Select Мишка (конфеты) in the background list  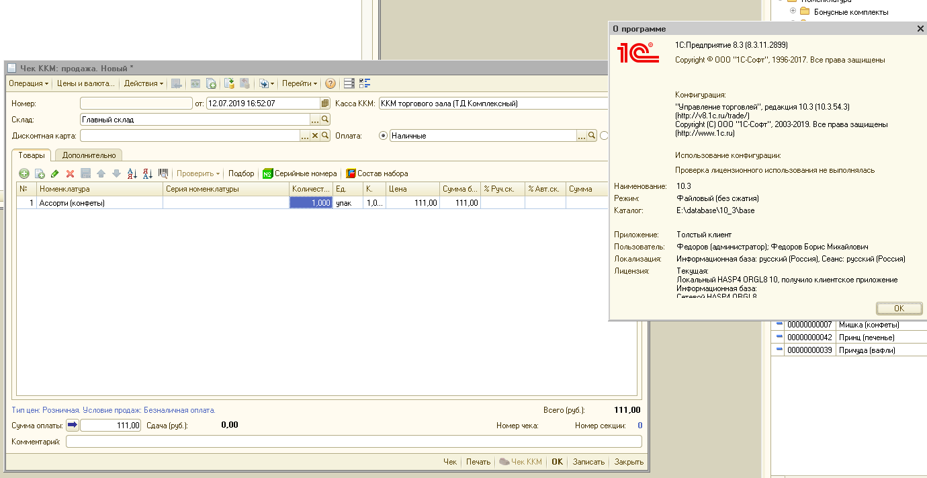click(869, 325)
